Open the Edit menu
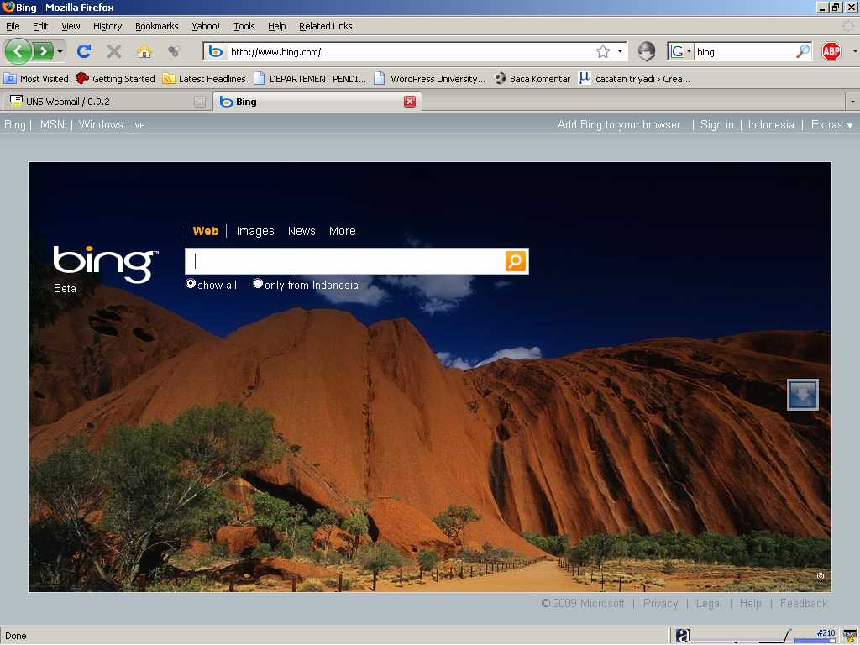 pyautogui.click(x=40, y=26)
